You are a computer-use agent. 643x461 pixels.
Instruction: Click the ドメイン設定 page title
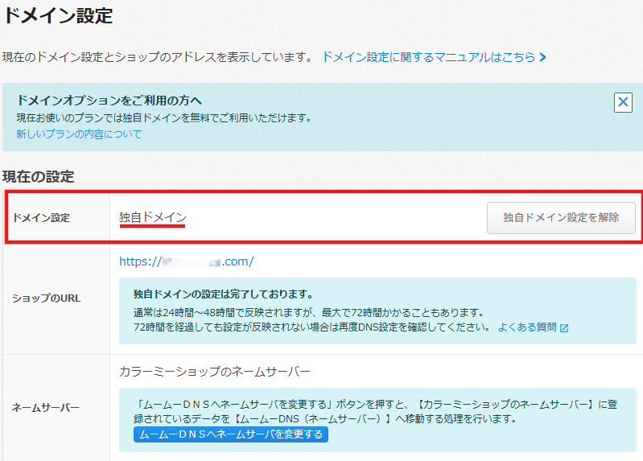[57, 14]
